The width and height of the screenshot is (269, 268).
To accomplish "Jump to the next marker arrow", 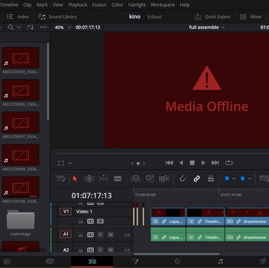I will pos(144,163).
